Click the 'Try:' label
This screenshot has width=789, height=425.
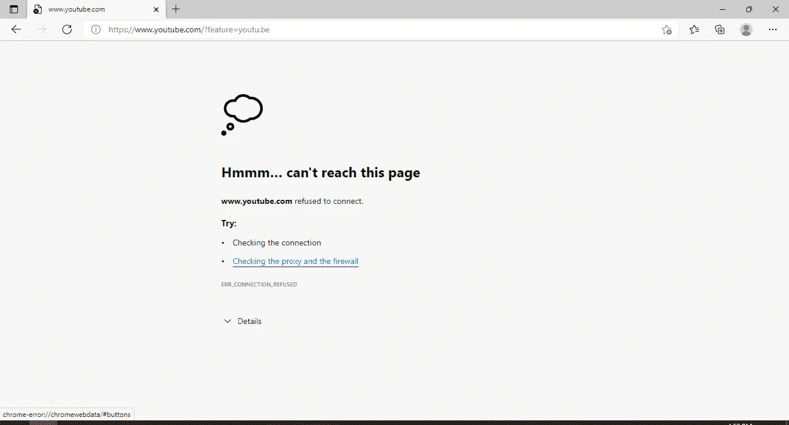coord(229,223)
